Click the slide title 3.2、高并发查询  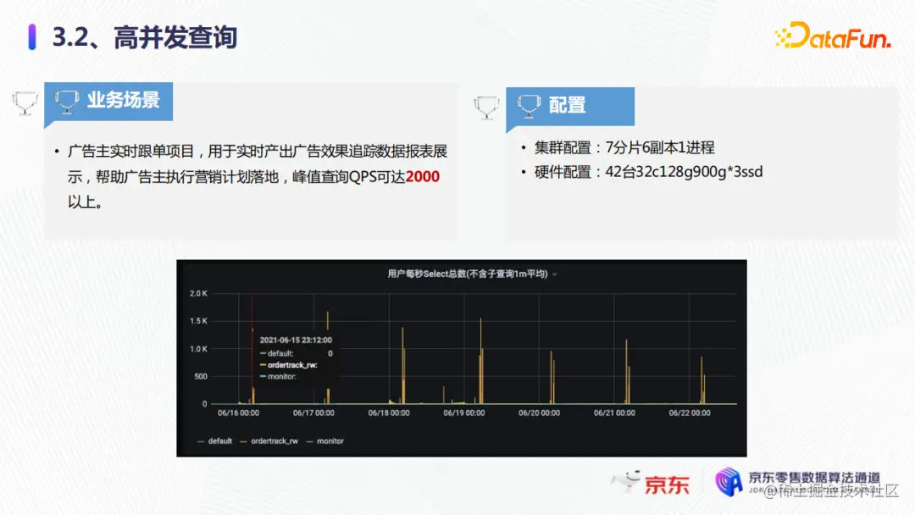(x=145, y=37)
